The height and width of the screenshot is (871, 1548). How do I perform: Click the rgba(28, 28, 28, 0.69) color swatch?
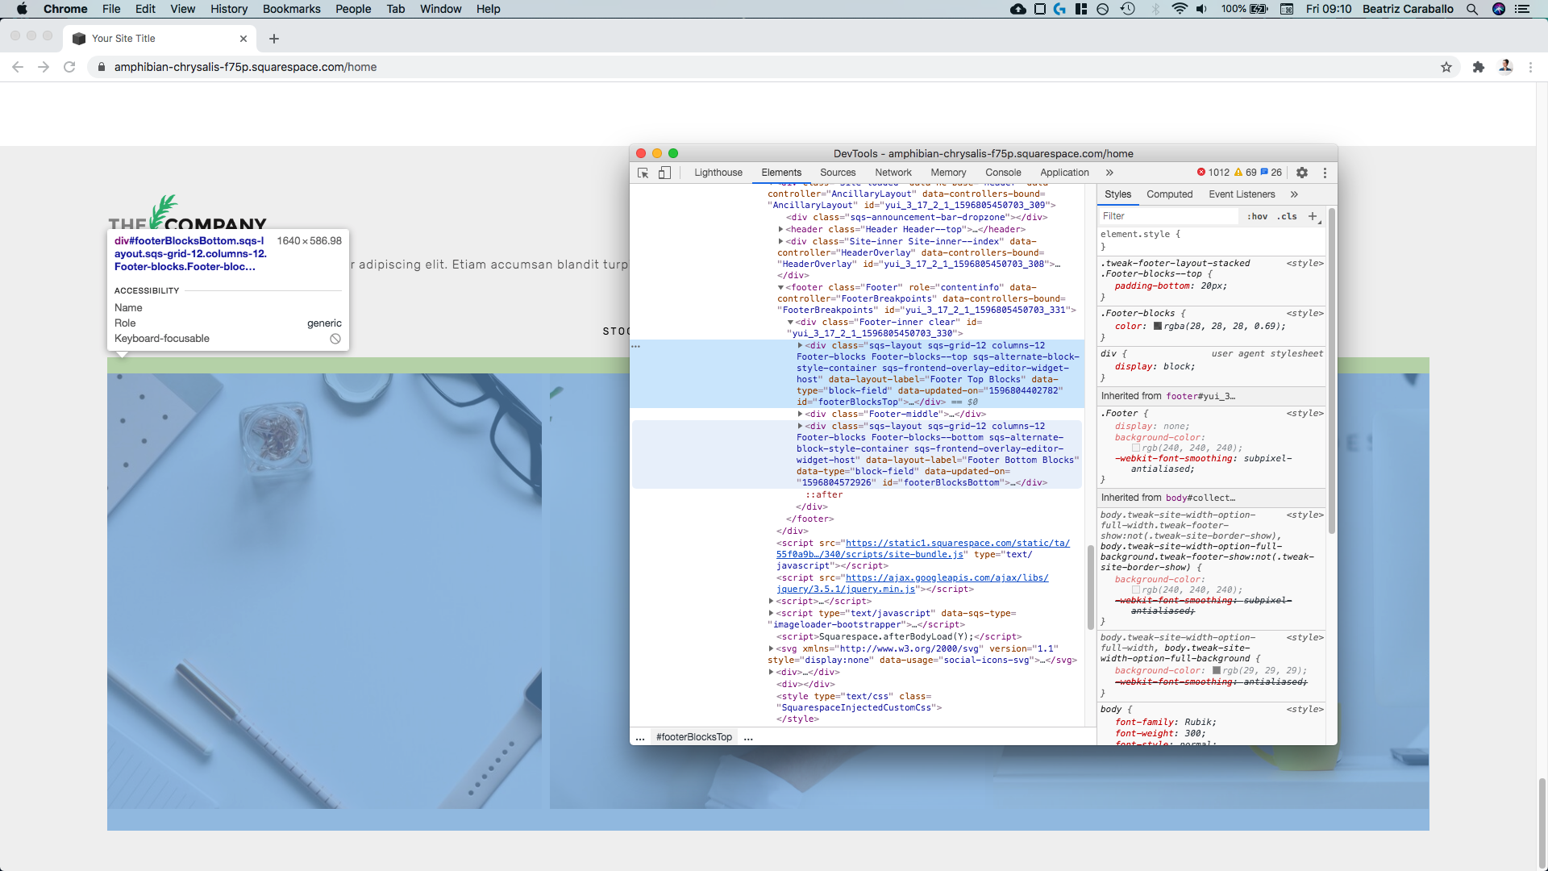pyautogui.click(x=1158, y=327)
